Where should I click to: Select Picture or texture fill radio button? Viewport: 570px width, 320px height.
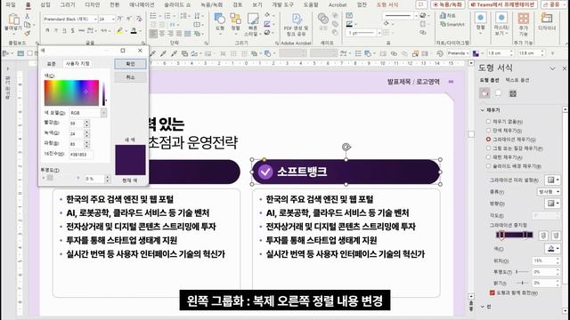489,148
